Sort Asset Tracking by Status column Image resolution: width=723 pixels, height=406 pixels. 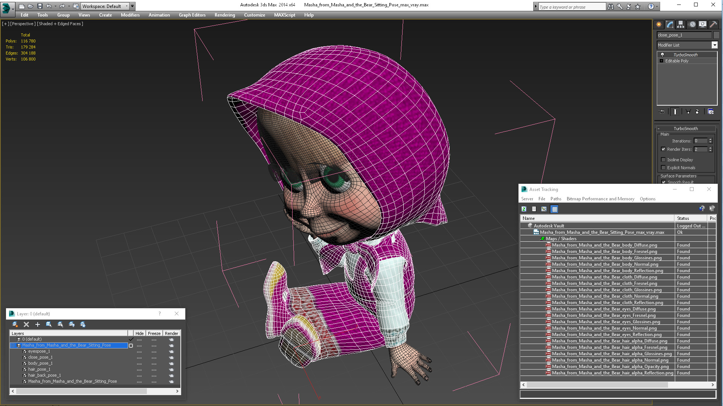click(x=691, y=218)
